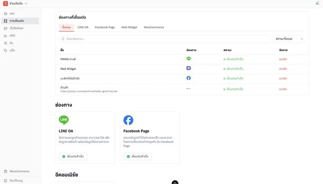This screenshot has width=323, height=184.
Task: Cancel the Web Widget connection
Action: click(x=283, y=69)
